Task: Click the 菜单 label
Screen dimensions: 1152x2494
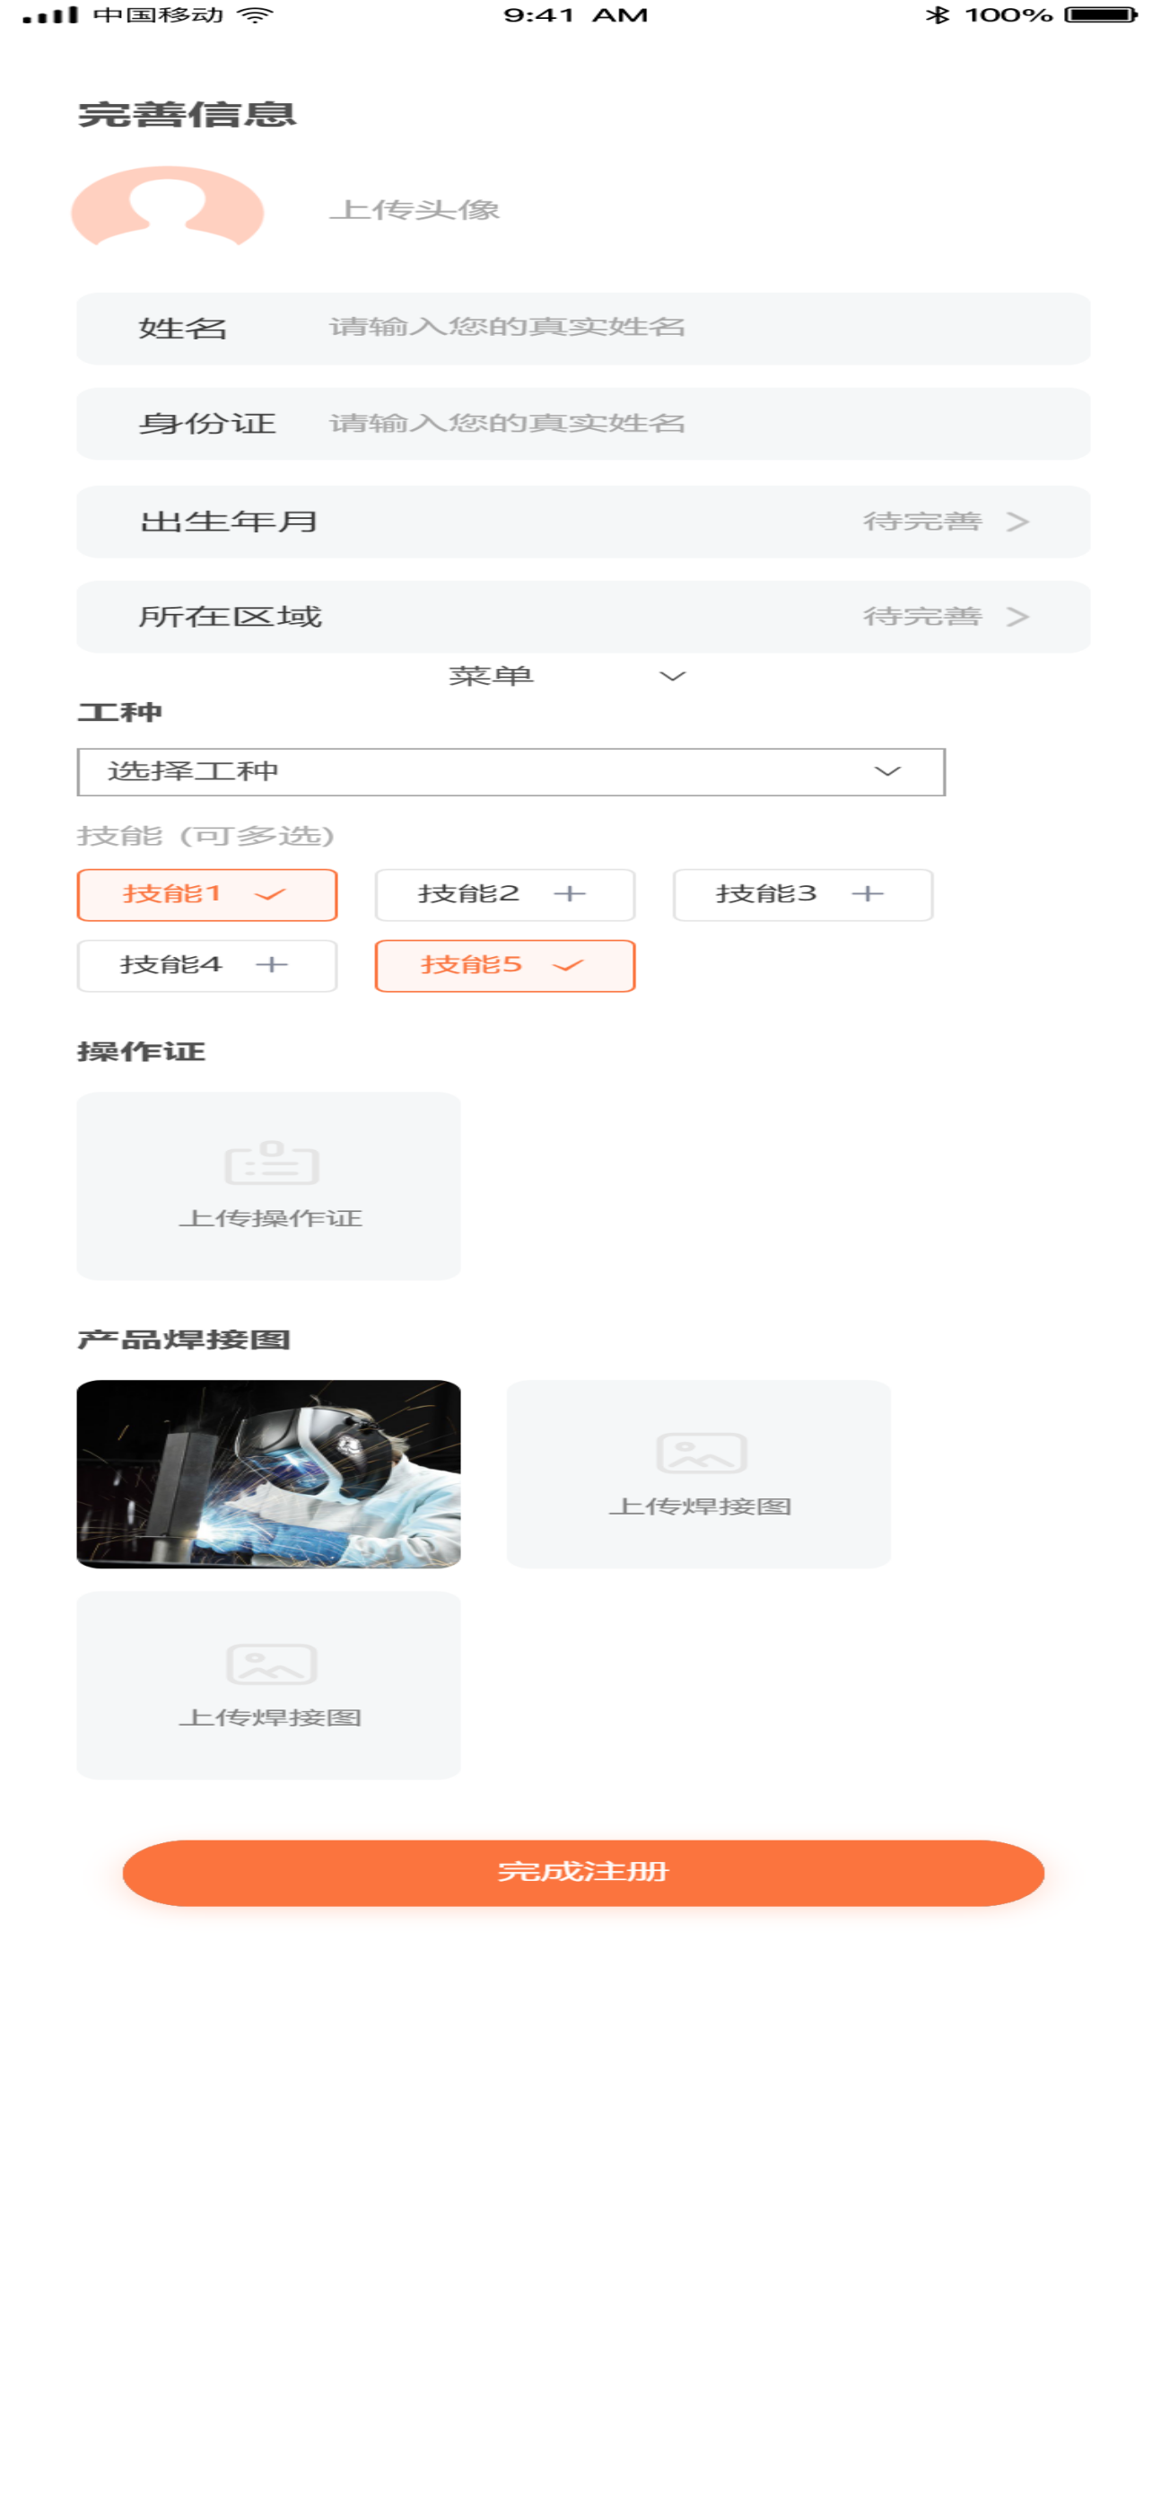Action: click(x=491, y=676)
